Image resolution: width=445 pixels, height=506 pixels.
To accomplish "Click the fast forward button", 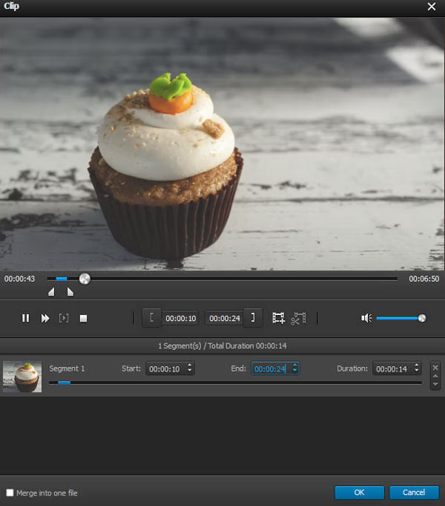I will pyautogui.click(x=45, y=318).
